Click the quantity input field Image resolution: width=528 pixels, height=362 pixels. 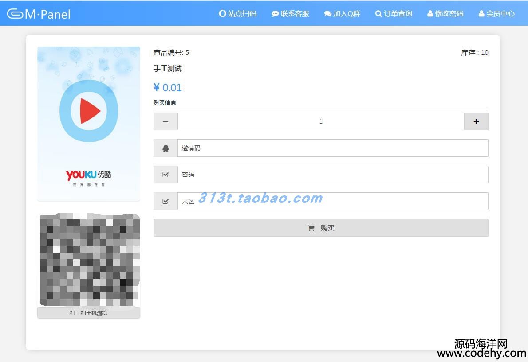point(321,121)
